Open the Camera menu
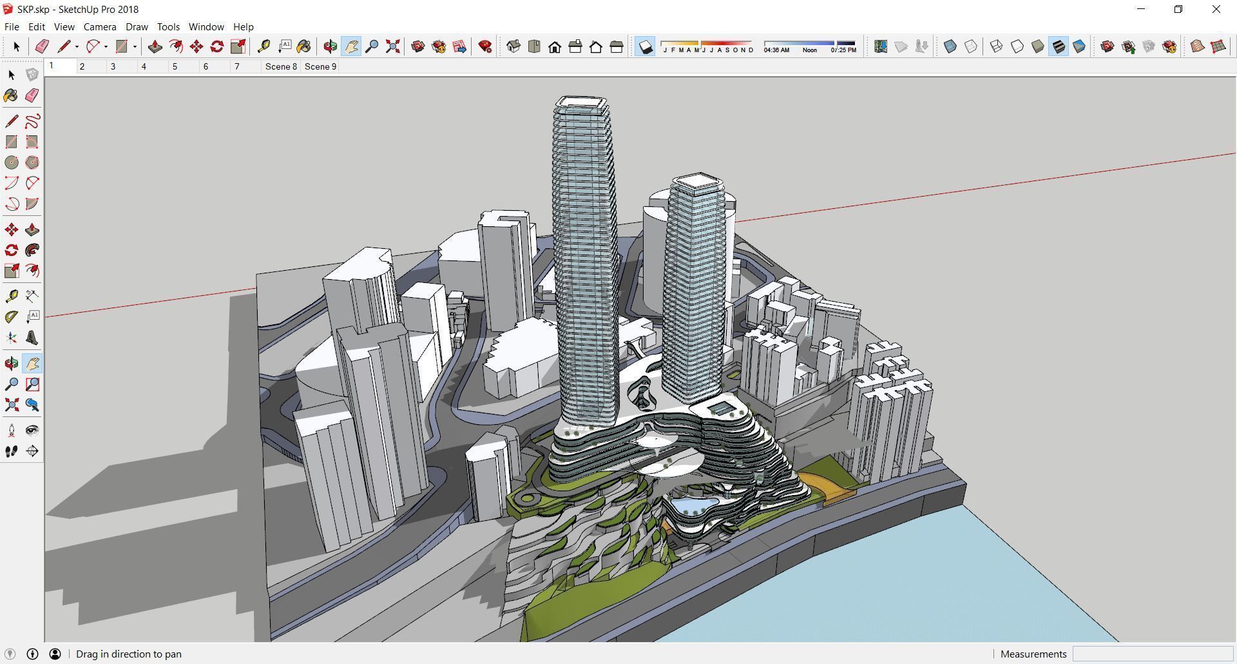Screen dimensions: 1237x664 (100, 26)
